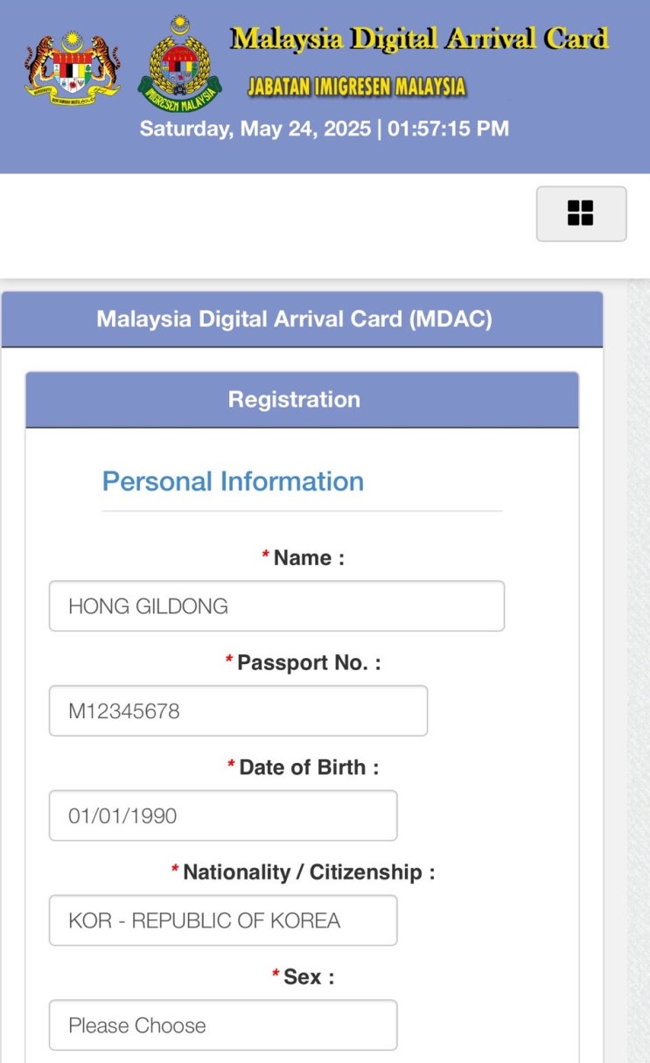This screenshot has height=1063, width=650.
Task: Click the Passport No. label
Action: 308,663
